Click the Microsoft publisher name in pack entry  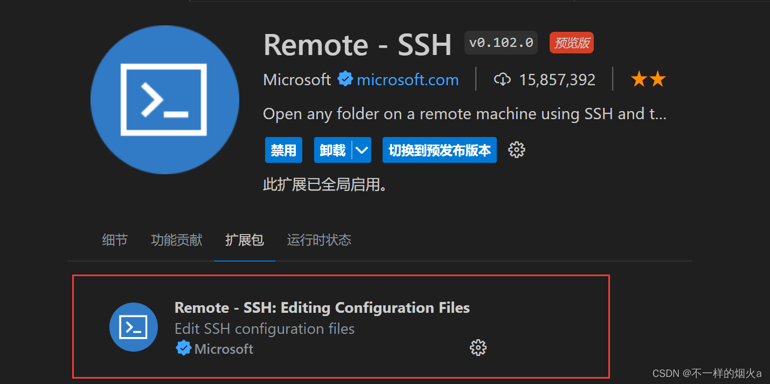[x=224, y=349]
